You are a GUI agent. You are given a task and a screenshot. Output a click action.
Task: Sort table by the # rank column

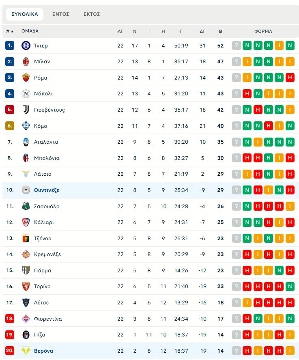10,31
